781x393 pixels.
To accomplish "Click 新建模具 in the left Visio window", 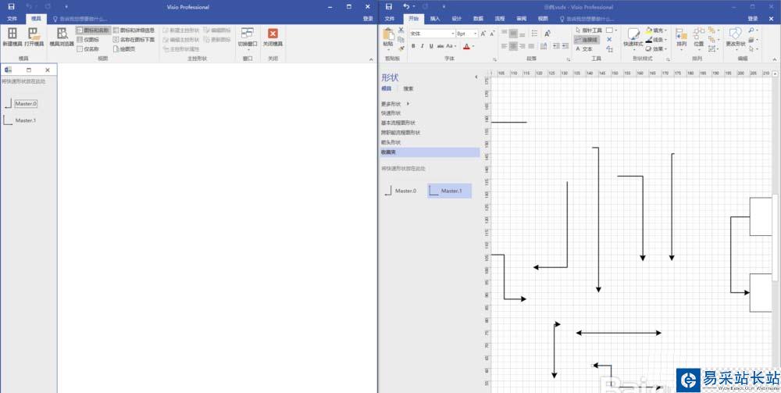I will [12, 38].
